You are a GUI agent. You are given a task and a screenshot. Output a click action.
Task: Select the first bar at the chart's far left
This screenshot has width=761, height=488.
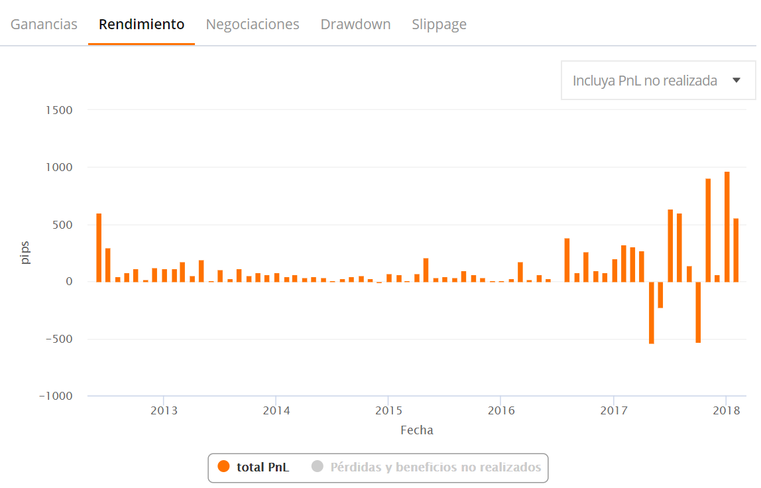[99, 247]
